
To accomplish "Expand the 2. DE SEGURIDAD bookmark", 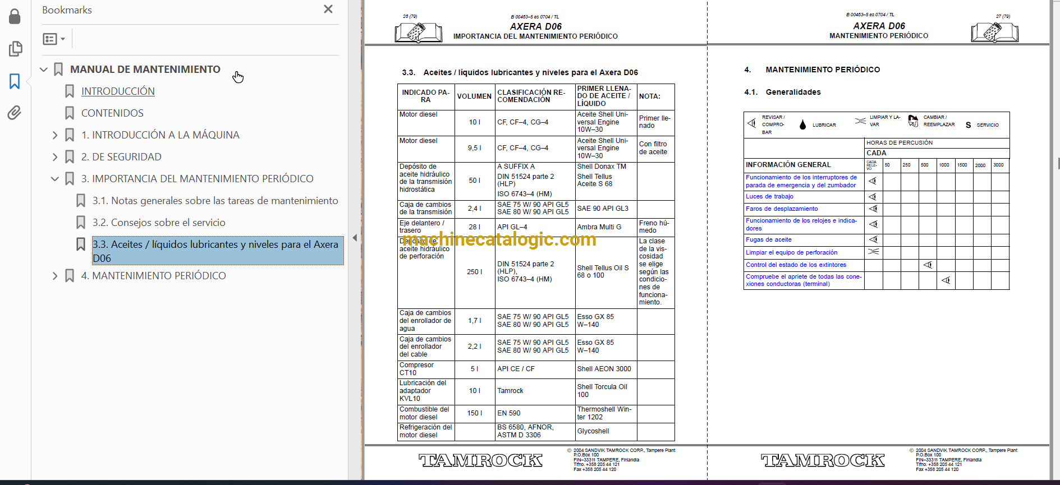I will (55, 157).
